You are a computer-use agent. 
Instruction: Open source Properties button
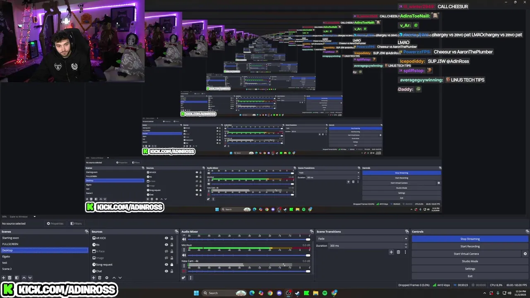point(55,223)
